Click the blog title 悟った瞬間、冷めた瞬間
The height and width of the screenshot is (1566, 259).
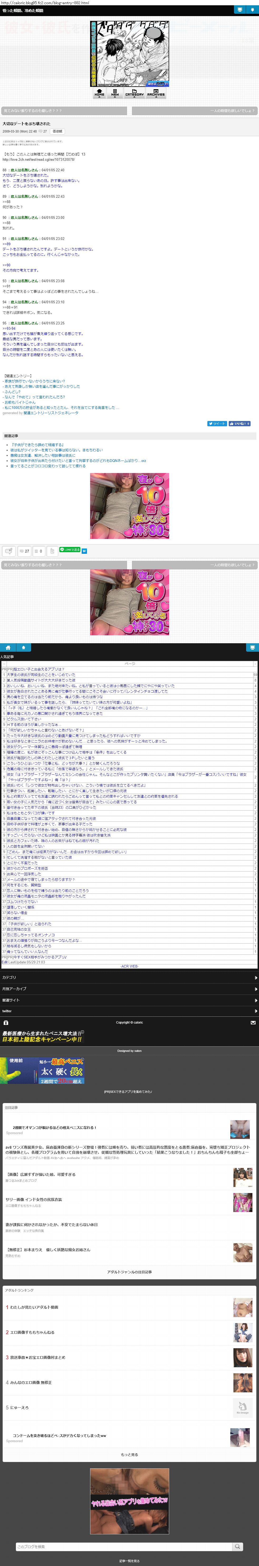(x=23, y=10)
